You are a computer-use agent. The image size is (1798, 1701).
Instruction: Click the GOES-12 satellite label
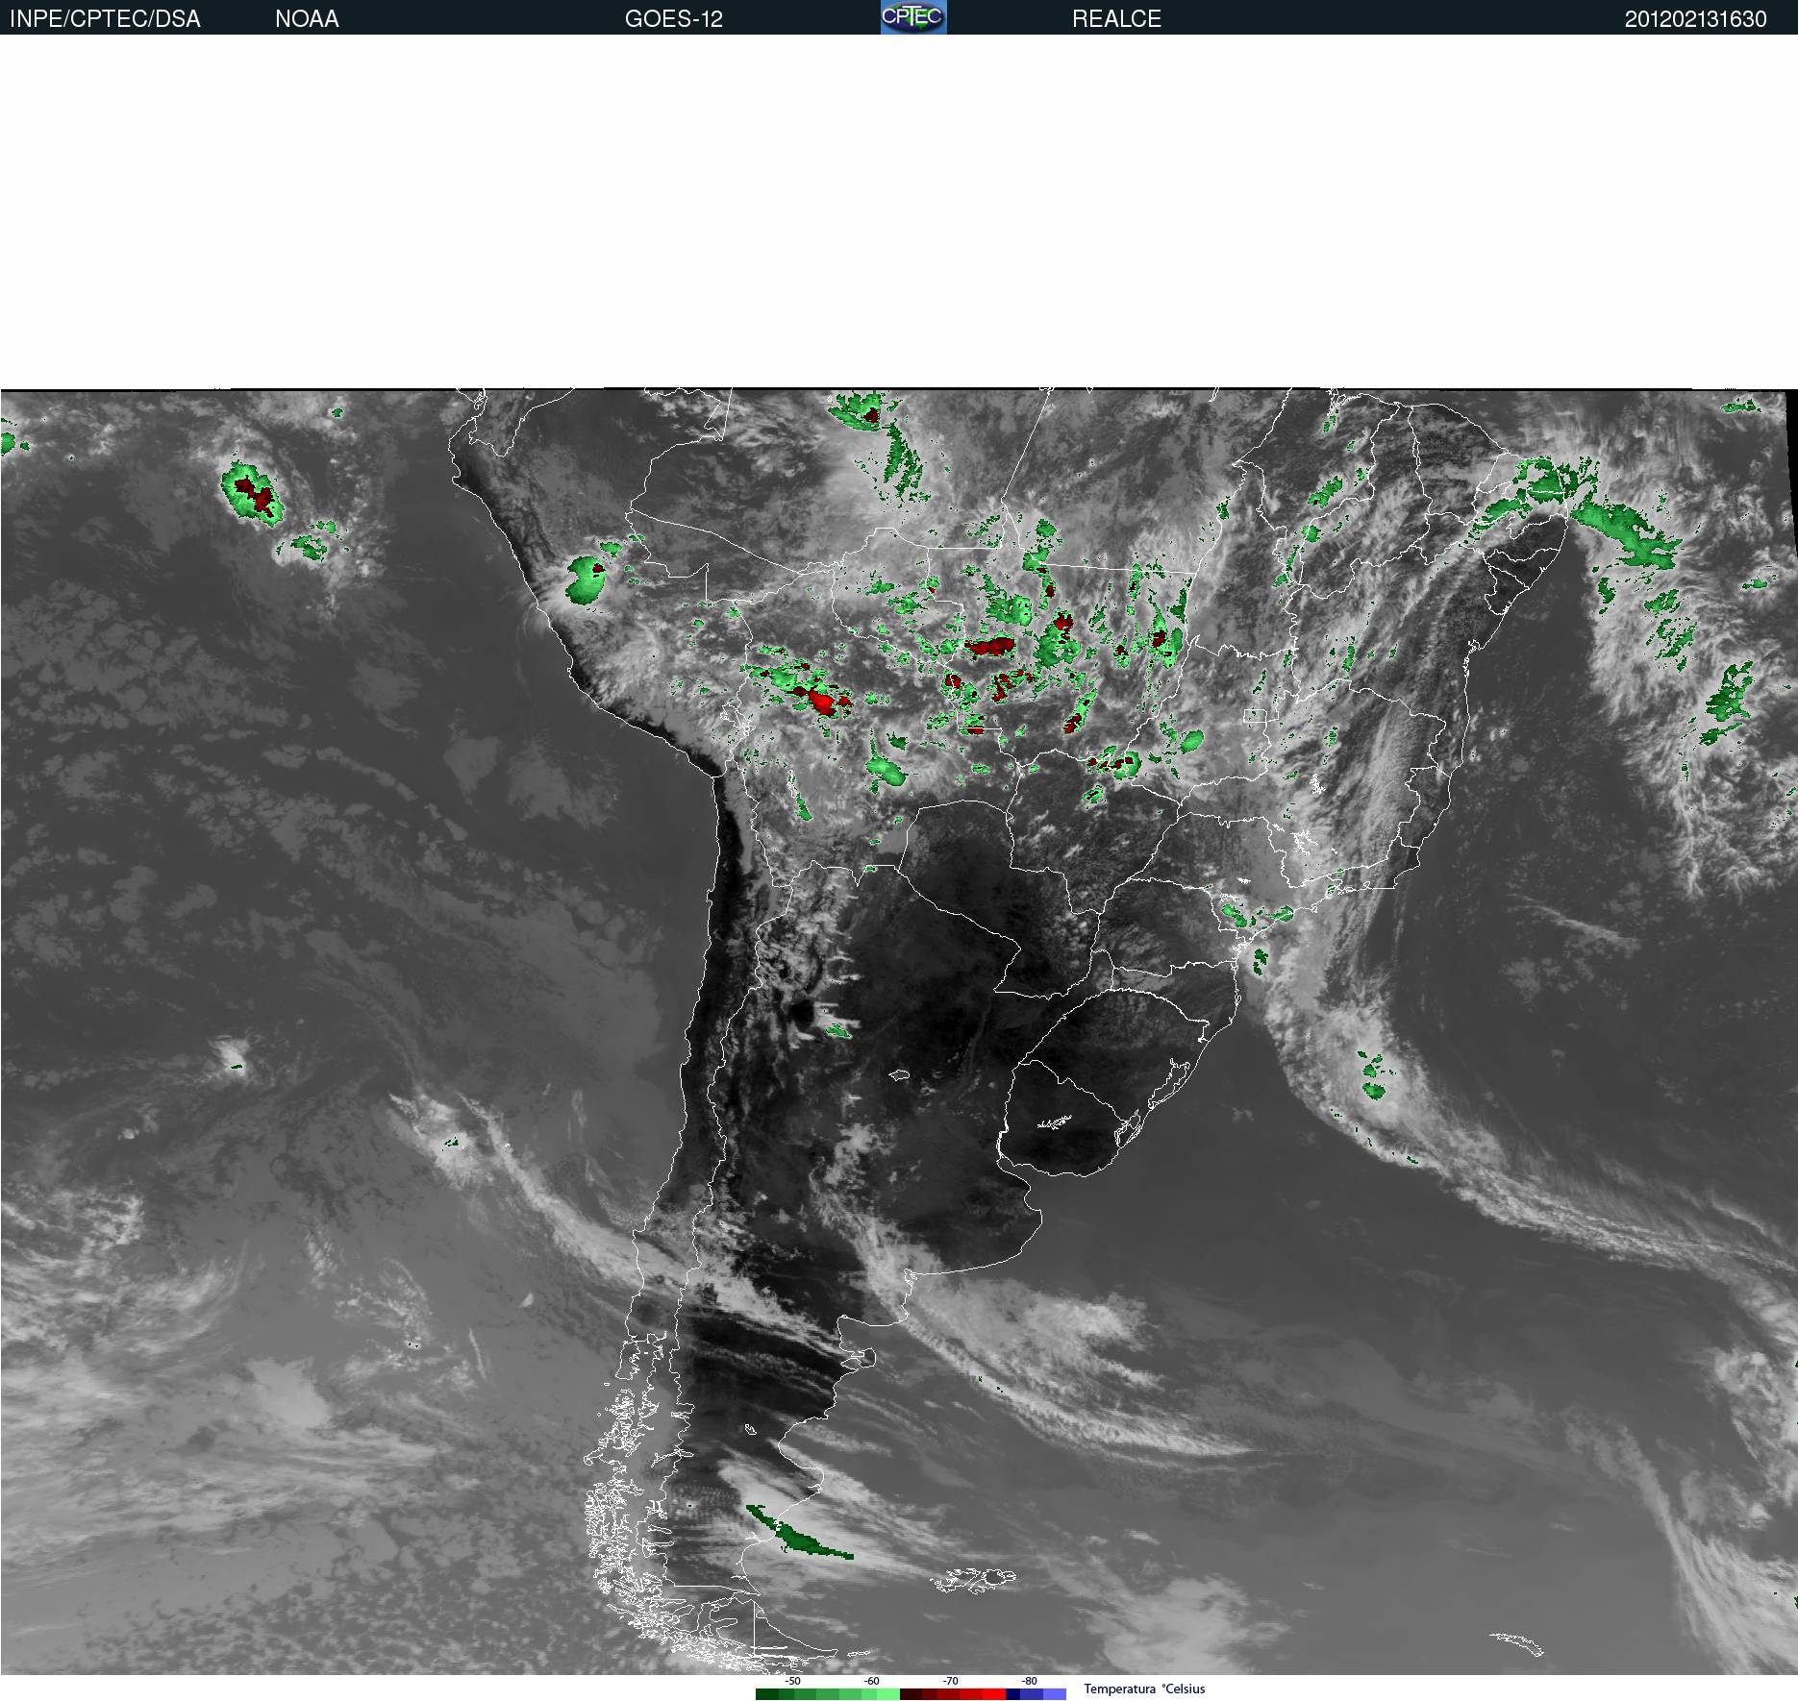click(x=673, y=19)
